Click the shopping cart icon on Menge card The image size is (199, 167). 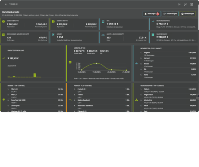tap(53, 35)
